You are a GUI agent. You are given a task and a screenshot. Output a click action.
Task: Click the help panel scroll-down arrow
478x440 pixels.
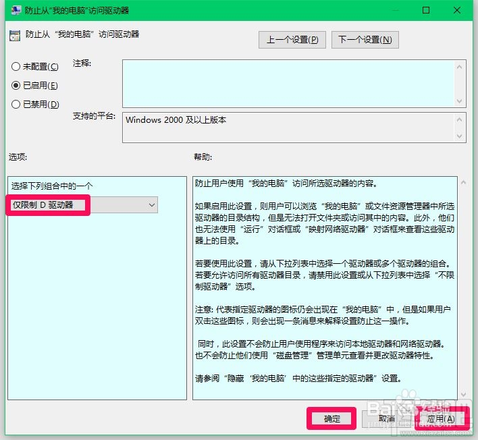click(464, 395)
